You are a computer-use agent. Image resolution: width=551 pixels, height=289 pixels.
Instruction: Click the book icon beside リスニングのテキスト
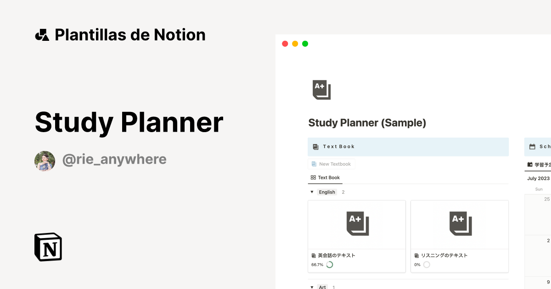tap(416, 256)
